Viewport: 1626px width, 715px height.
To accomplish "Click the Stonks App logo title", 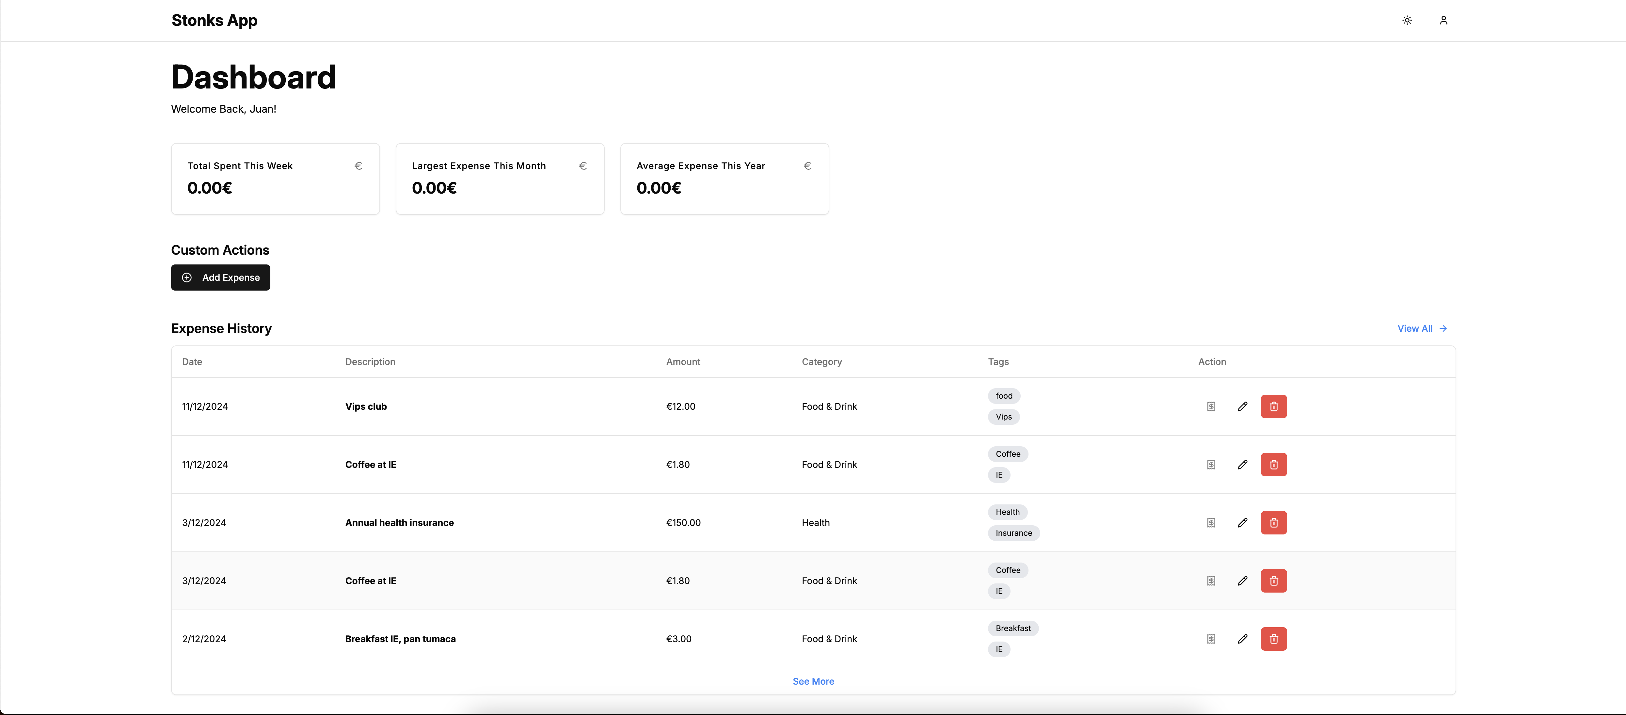I will (214, 20).
